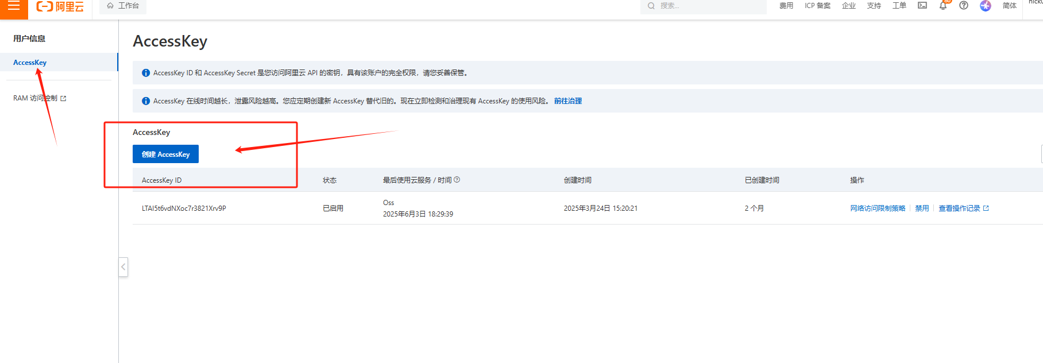Open 网络访问限制策略 link
This screenshot has width=1043, height=363.
point(878,208)
